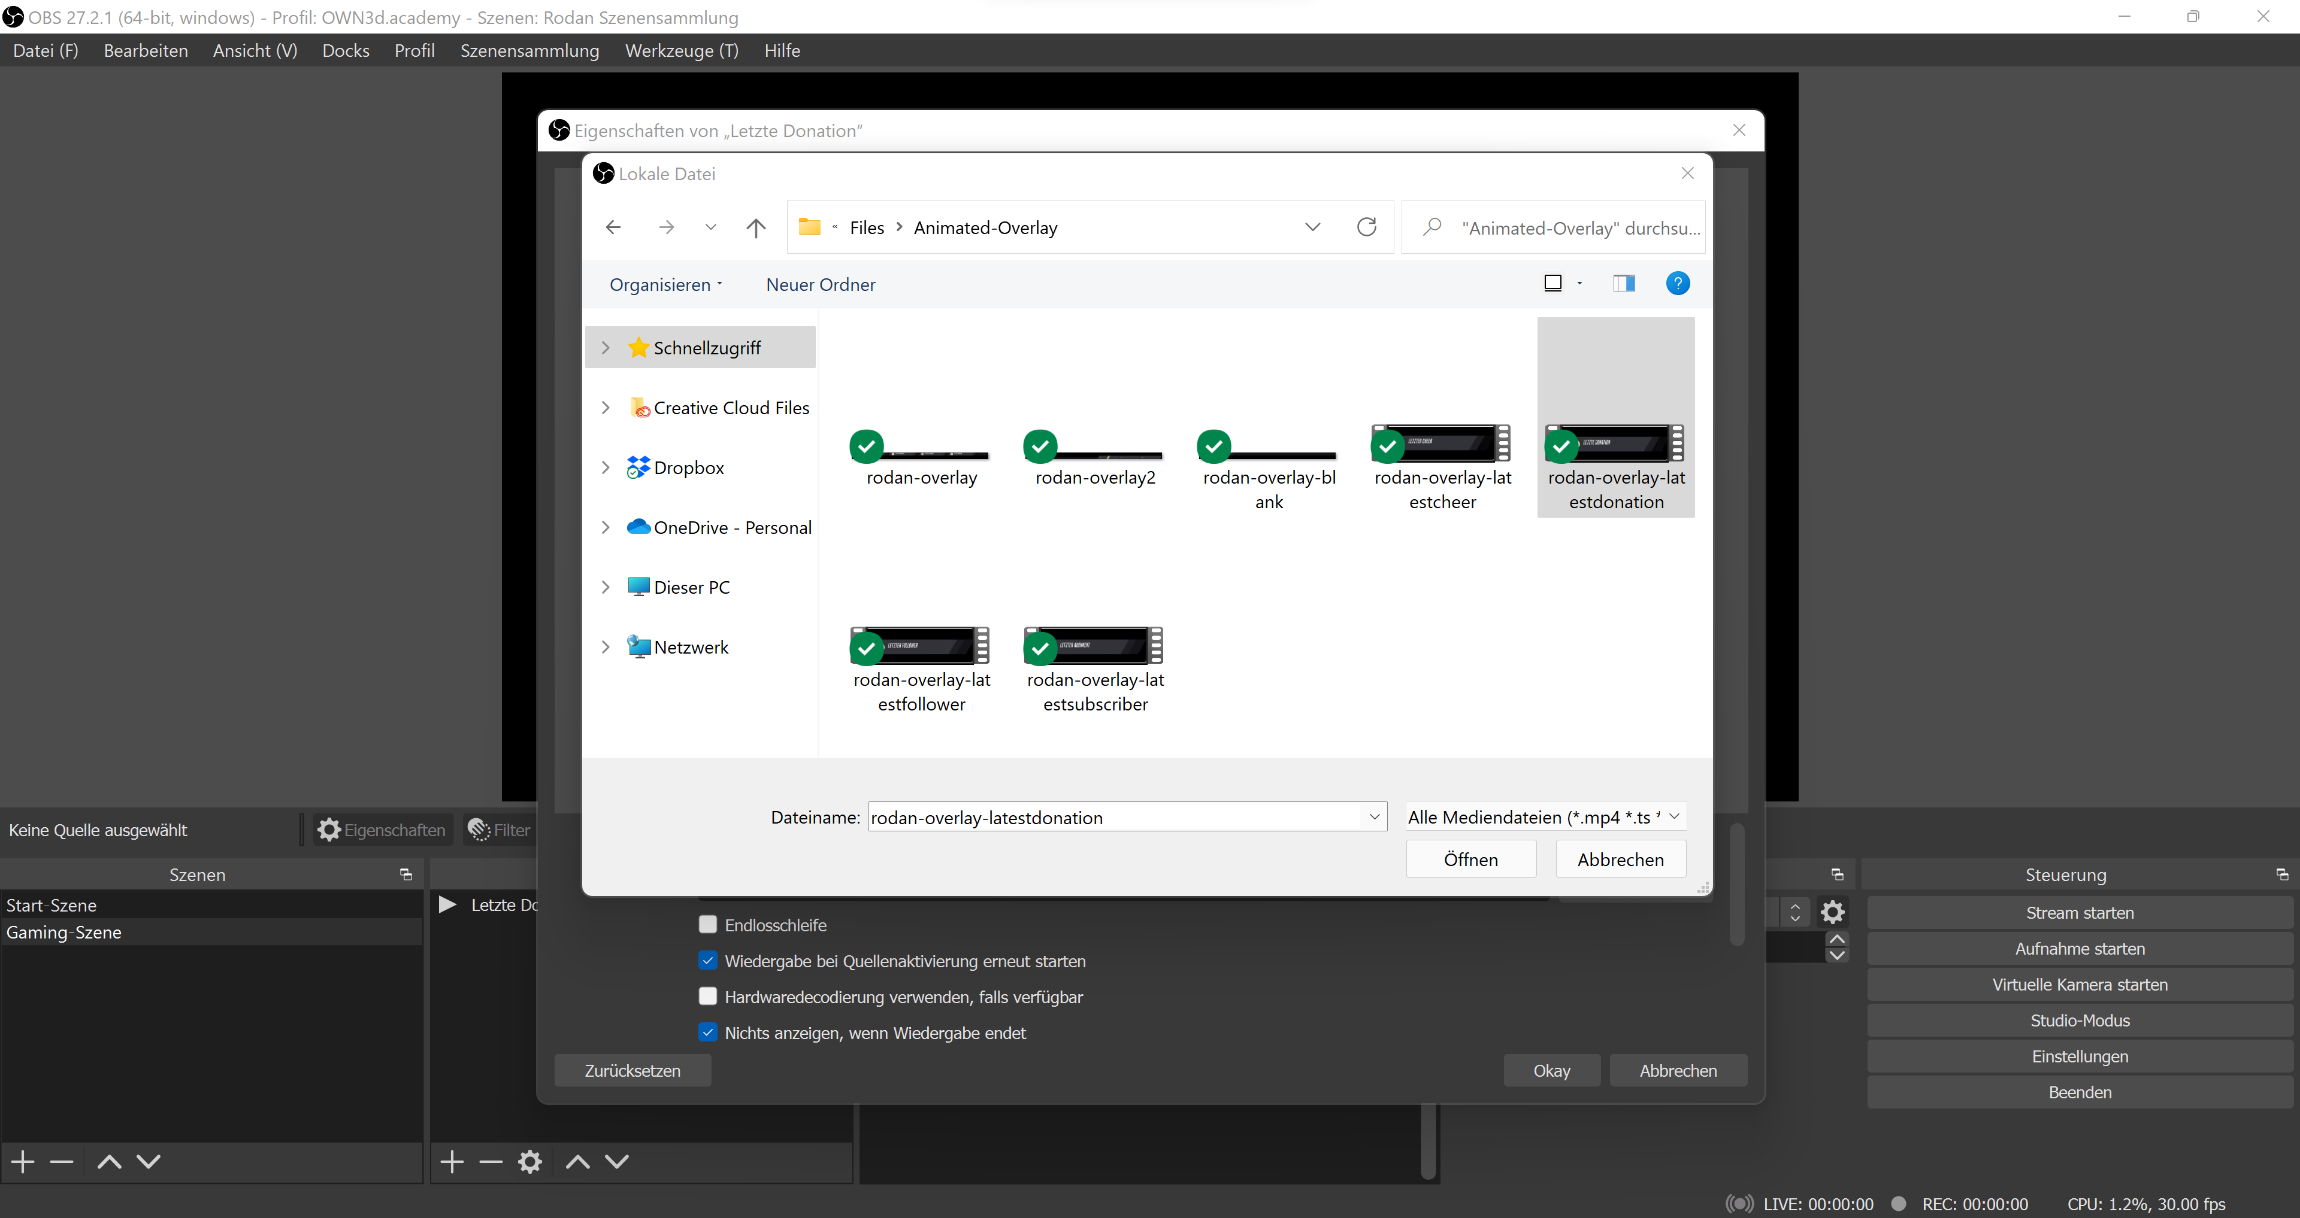Viewport: 2300px width, 1218px height.
Task: Select the rodan-overlay-latestfollower video thumbnail
Action: [921, 646]
